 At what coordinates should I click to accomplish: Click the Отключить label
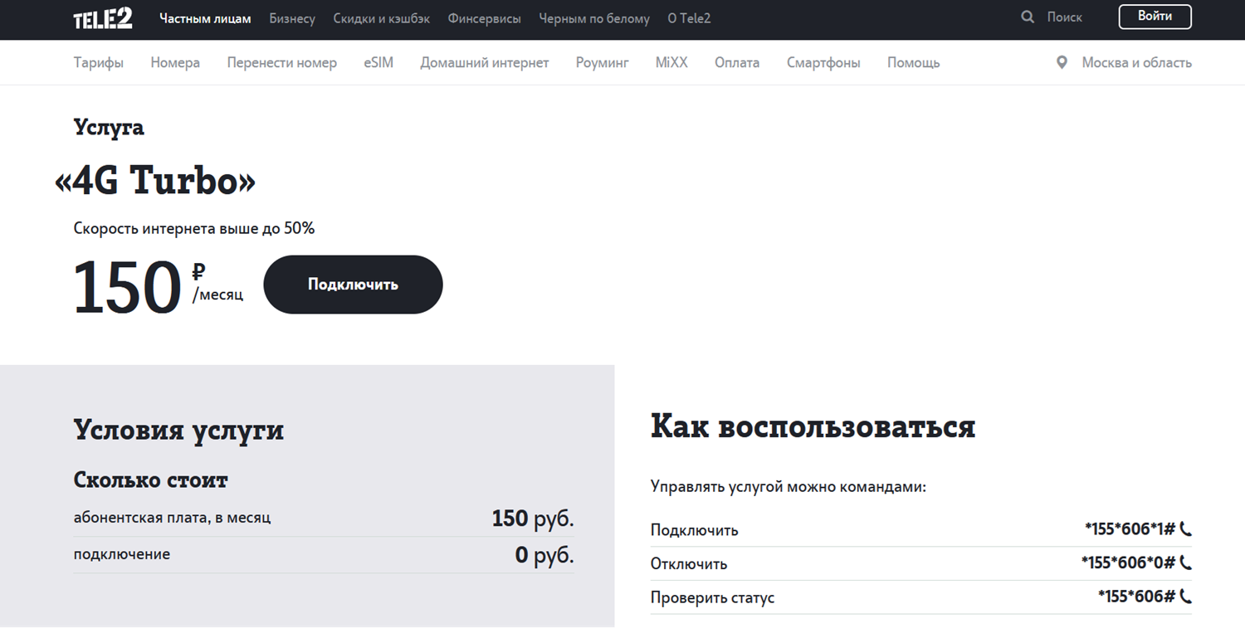(x=689, y=564)
